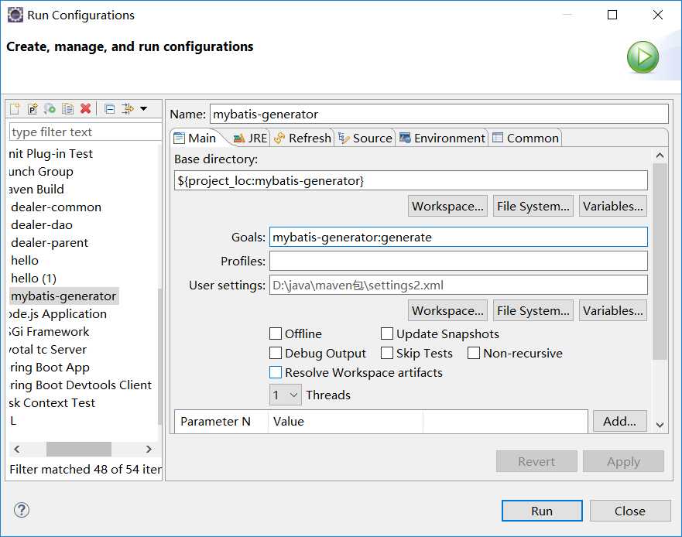
Task: Click the Add parameter button
Action: (x=619, y=421)
